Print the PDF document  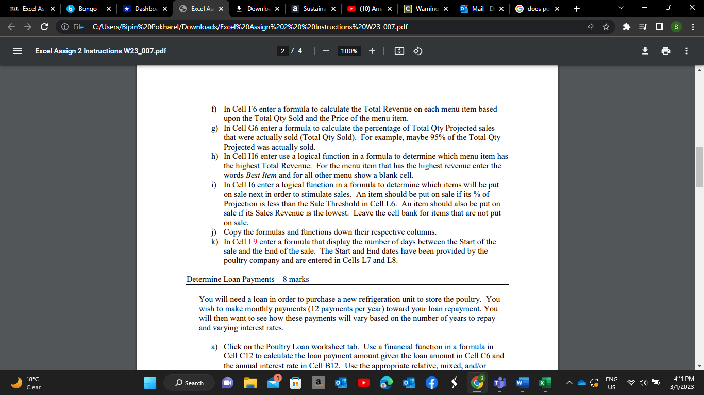point(665,51)
